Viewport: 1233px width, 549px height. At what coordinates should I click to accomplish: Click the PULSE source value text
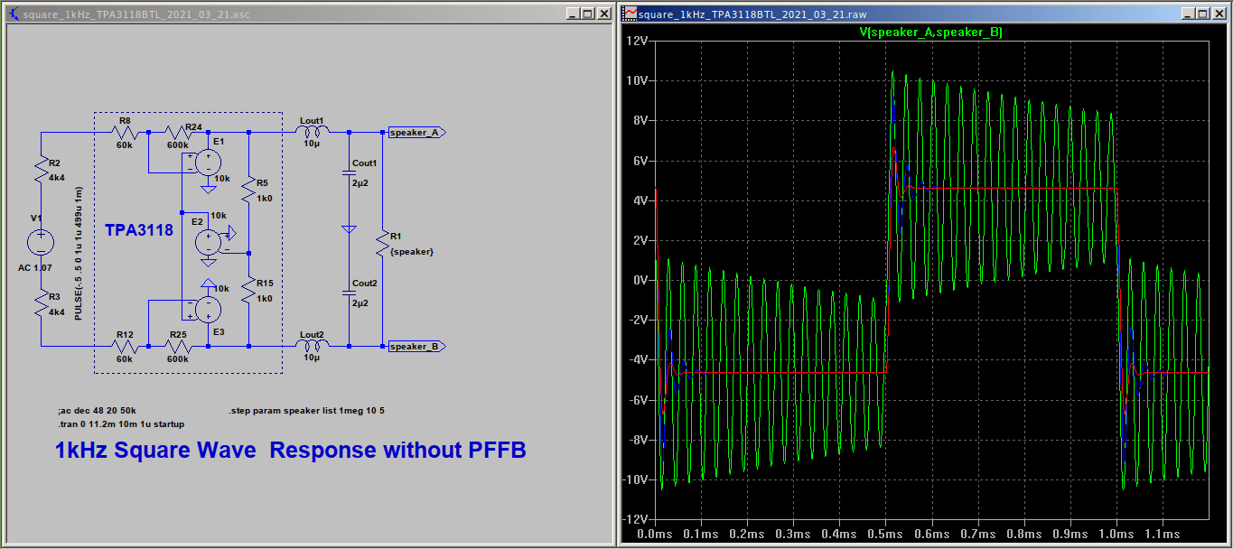click(x=79, y=255)
